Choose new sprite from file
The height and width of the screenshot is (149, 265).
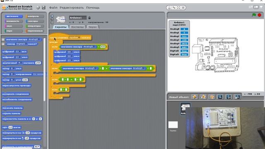203,97
